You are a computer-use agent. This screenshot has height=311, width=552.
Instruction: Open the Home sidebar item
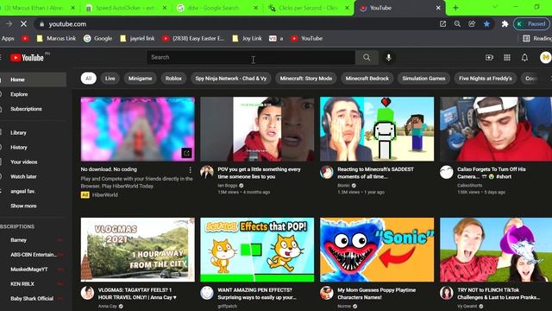[x=33, y=79]
